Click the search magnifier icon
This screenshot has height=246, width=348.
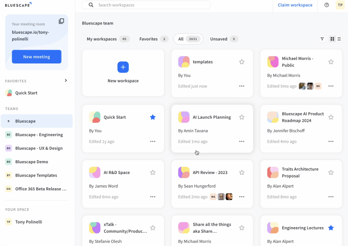coord(91,5)
